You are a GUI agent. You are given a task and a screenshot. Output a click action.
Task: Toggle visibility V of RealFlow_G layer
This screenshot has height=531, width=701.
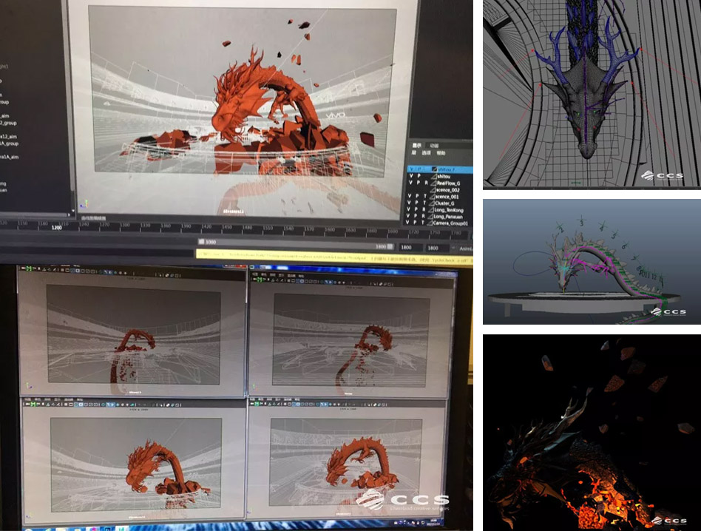coord(410,183)
